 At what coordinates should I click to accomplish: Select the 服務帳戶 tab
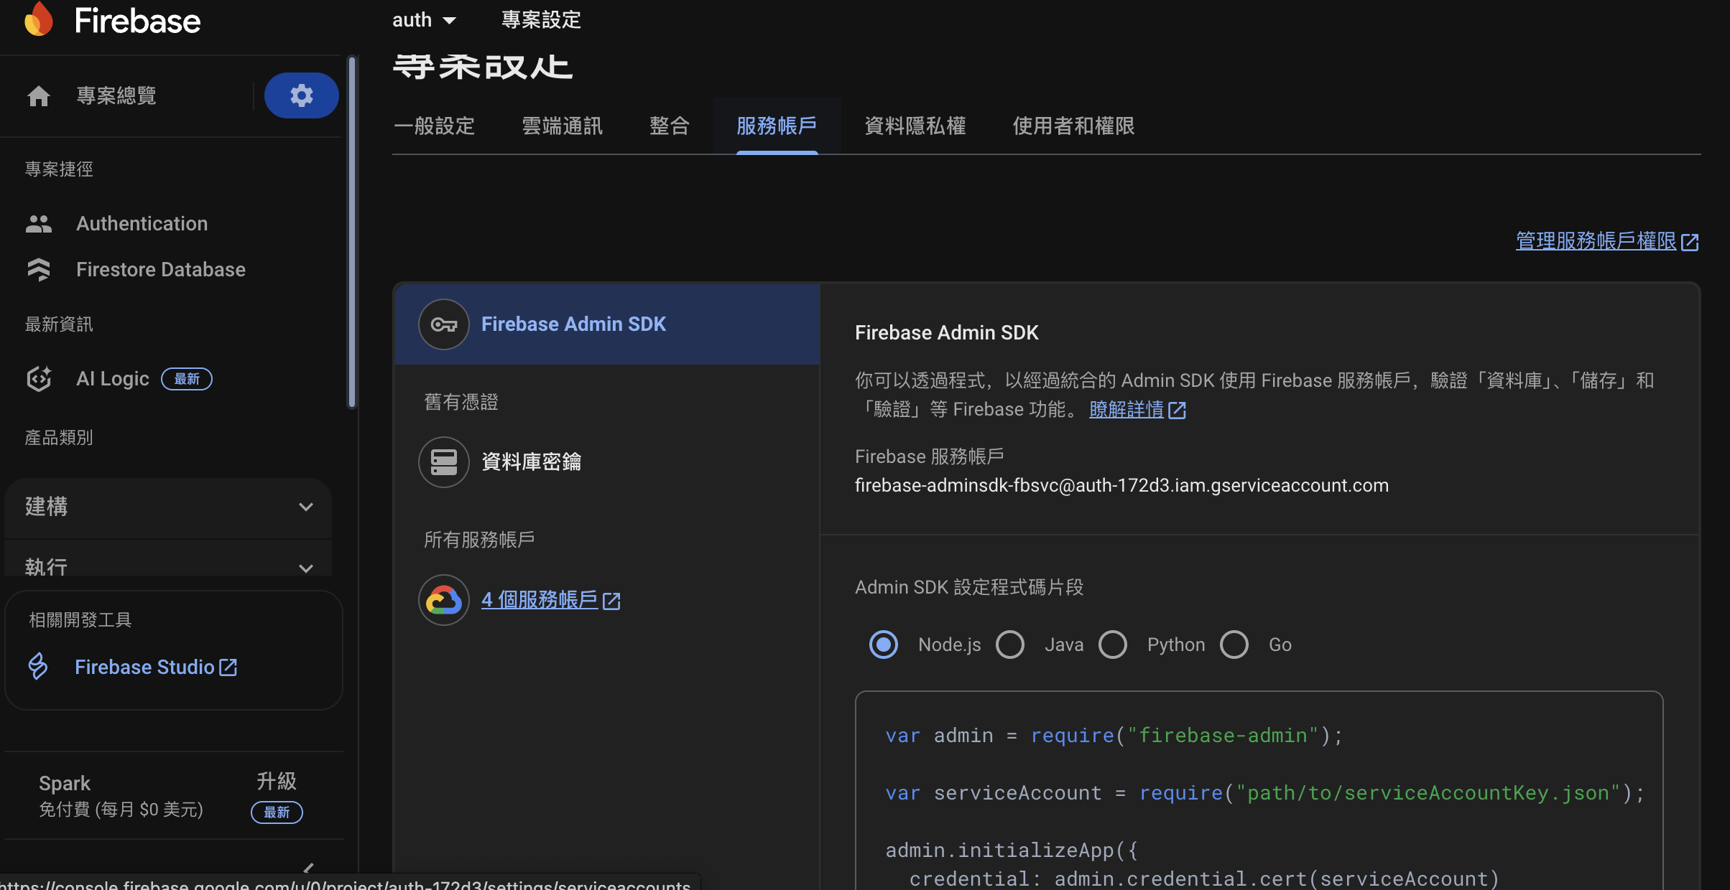click(x=777, y=126)
